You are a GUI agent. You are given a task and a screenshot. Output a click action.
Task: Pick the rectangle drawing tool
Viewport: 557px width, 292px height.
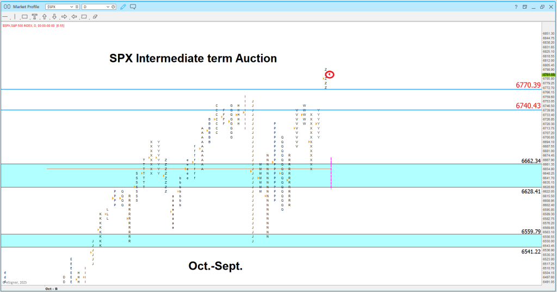24,17
